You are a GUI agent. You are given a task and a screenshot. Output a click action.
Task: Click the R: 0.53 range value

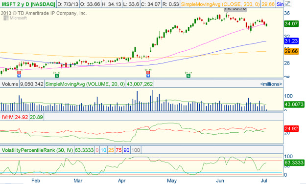point(170,4)
